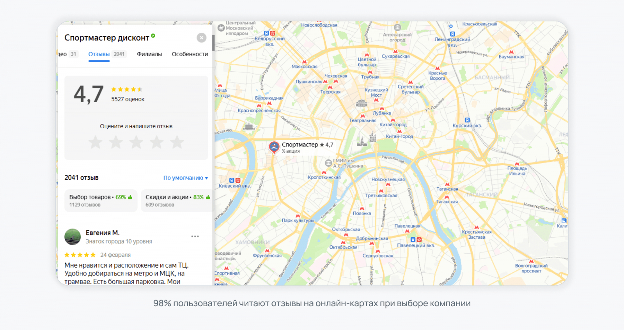Give a three-star rating

point(136,142)
